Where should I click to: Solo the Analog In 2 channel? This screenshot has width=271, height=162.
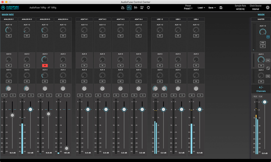(x=31, y=95)
